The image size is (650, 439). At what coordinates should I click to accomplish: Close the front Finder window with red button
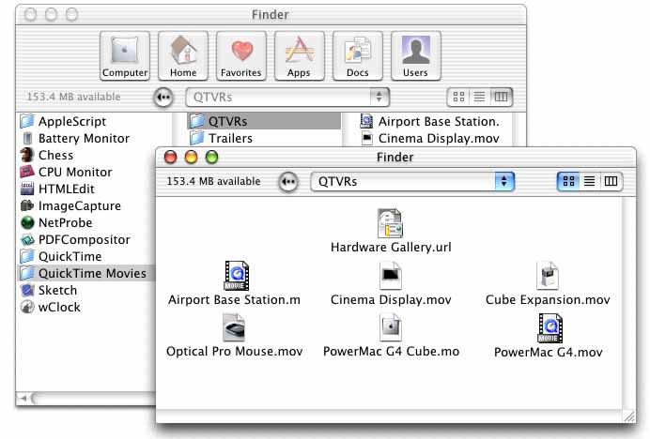click(x=170, y=158)
